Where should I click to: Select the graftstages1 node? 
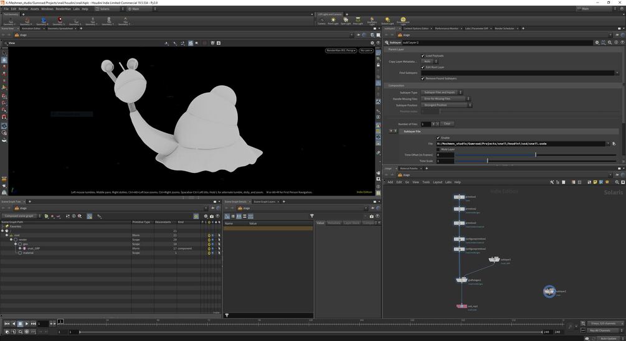tap(462, 280)
